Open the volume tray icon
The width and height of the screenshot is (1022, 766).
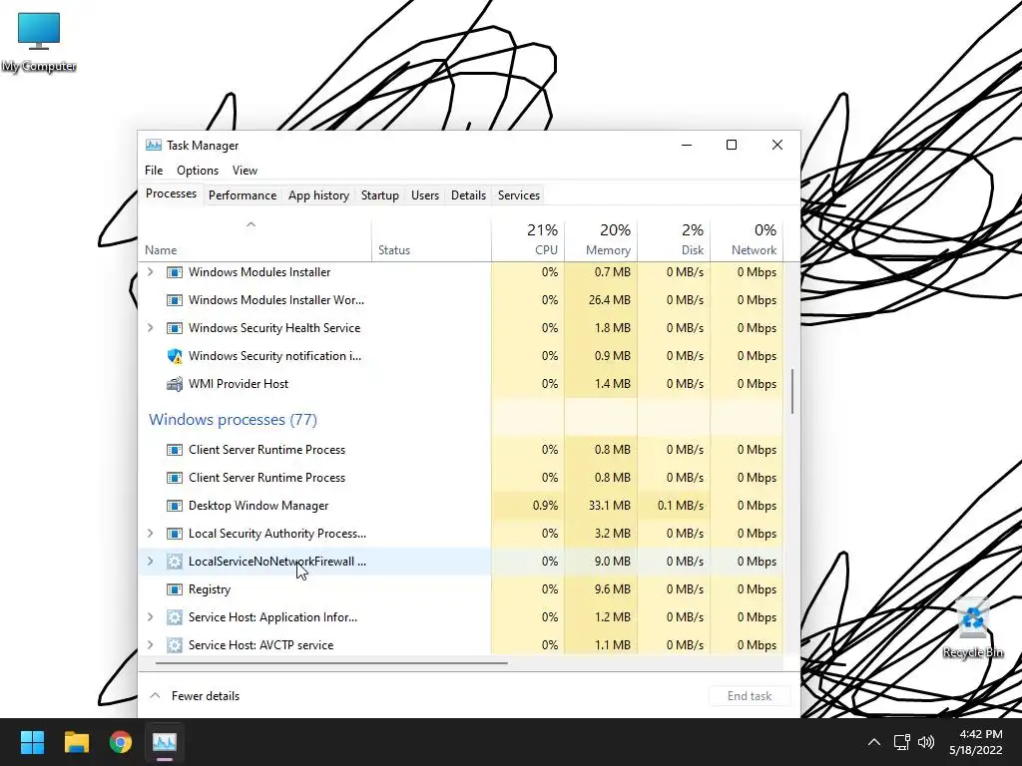tap(925, 742)
